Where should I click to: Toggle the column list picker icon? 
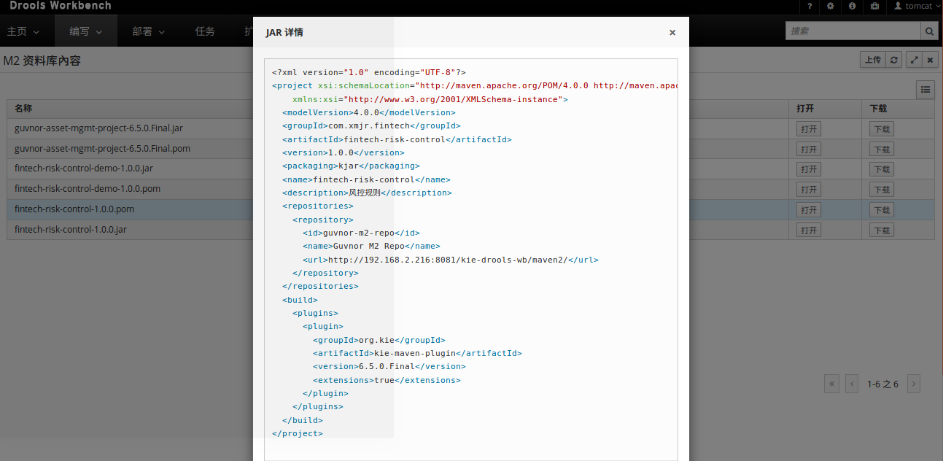(925, 89)
